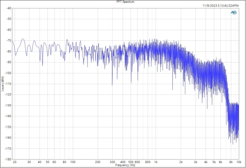
Task: Click the 1k frequency axis label
Action: [155, 162]
